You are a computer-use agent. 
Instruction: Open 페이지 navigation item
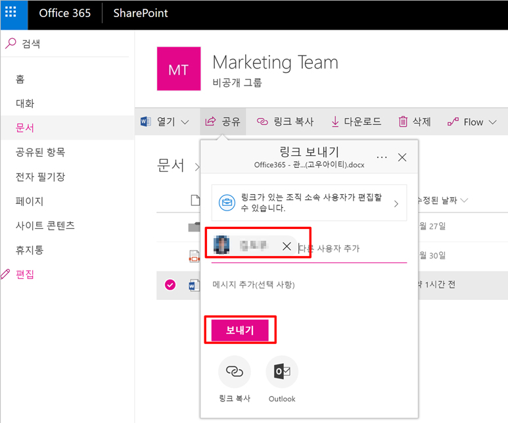(x=30, y=201)
